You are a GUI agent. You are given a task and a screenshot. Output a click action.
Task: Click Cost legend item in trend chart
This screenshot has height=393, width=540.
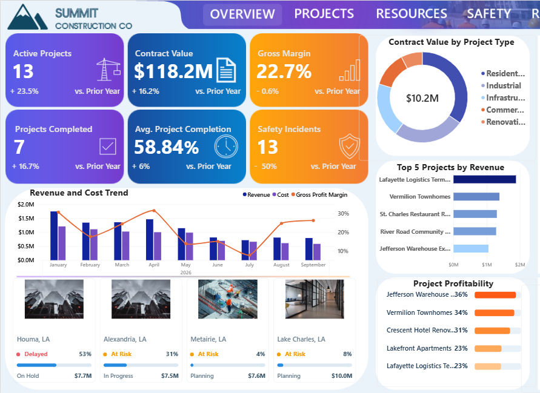[281, 195]
